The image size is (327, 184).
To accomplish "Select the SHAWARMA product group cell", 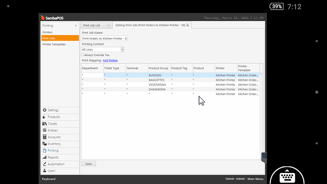I will (159, 89).
